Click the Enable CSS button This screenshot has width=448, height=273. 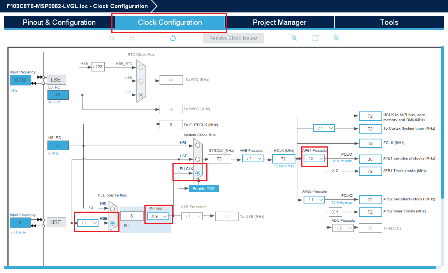pos(204,189)
